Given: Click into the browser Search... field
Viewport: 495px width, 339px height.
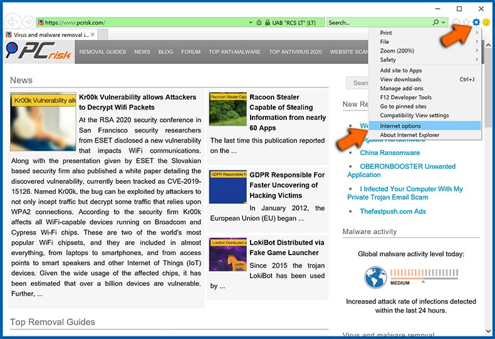Looking at the screenshot, I should pyautogui.click(x=379, y=23).
